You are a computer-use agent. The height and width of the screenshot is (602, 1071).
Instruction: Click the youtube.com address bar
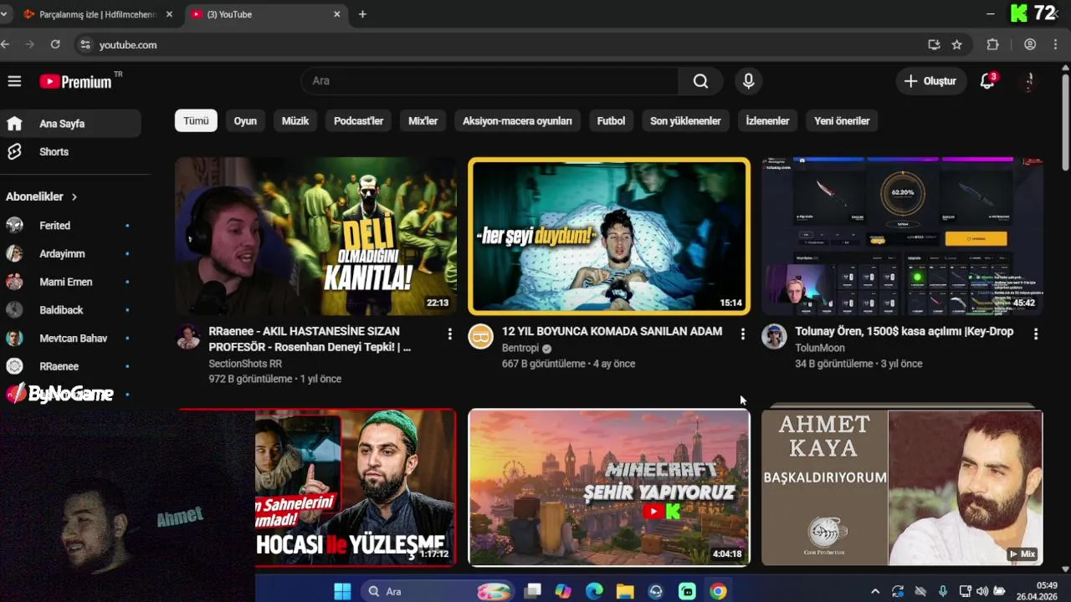click(502, 45)
